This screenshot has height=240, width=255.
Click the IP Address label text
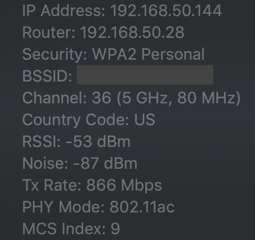pos(64,10)
